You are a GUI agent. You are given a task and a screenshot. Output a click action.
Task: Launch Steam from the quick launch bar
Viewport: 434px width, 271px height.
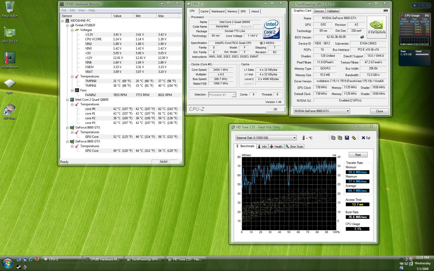pyautogui.click(x=19, y=267)
